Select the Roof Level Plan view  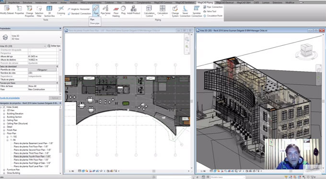[31, 167]
